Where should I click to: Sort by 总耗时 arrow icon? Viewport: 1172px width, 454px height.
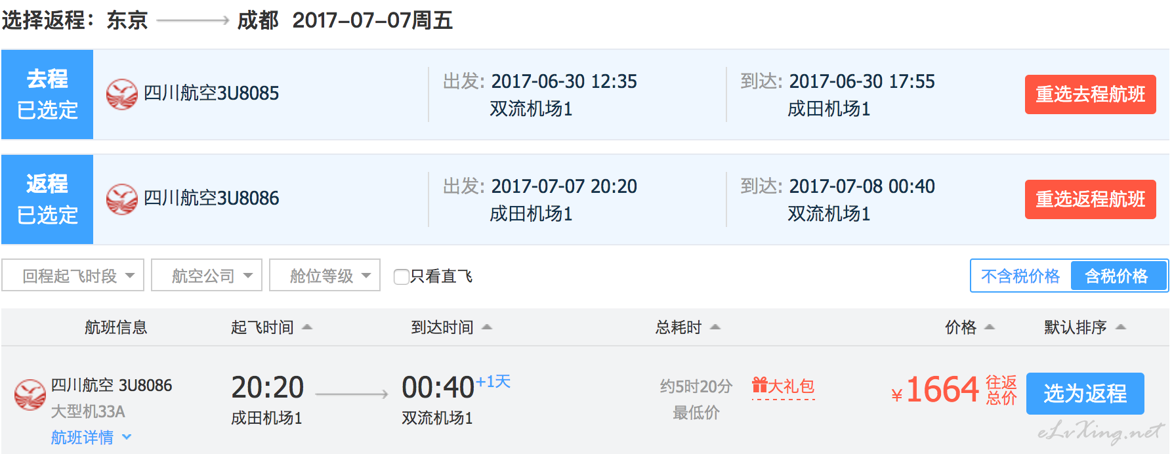point(715,327)
